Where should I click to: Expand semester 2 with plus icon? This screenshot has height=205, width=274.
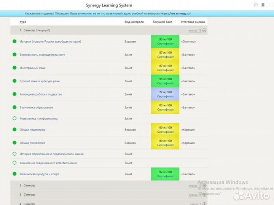coord(204,186)
